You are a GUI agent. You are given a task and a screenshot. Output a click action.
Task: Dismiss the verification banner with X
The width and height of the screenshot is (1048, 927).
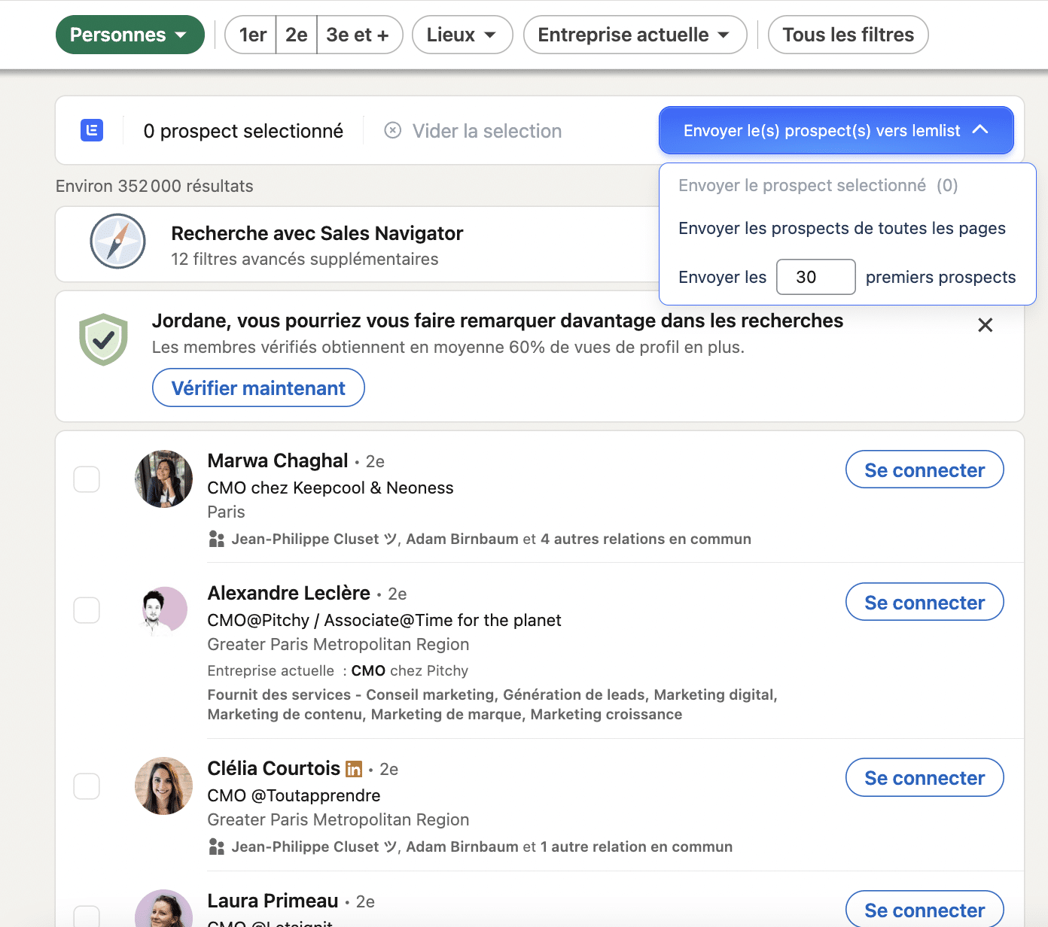(985, 325)
